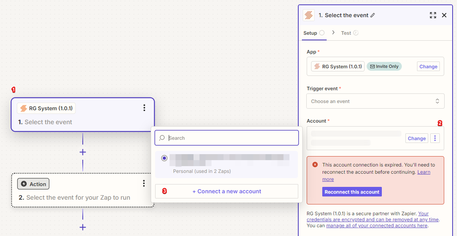Click the red error icon in alert

pyautogui.click(x=315, y=165)
